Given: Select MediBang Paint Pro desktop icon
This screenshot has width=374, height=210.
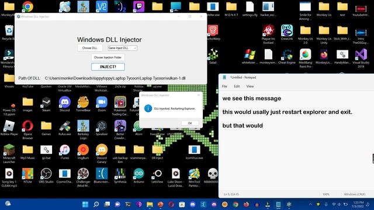Looking at the screenshot, I should (305, 58).
